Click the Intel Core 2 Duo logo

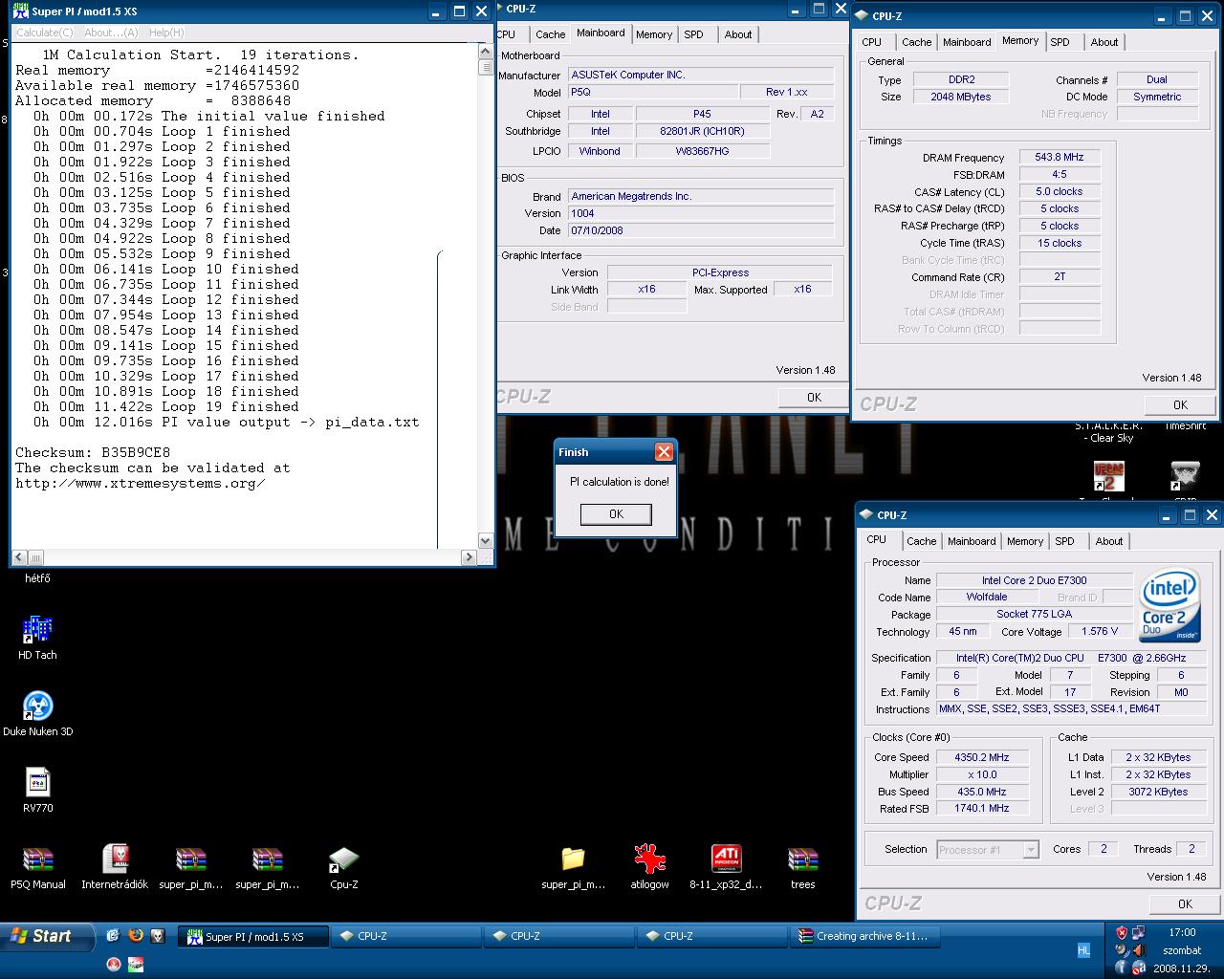(x=1169, y=605)
